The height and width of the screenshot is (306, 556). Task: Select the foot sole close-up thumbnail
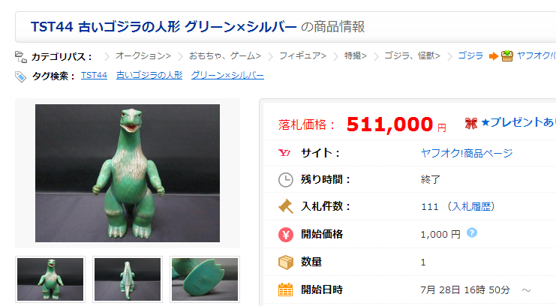pyautogui.click(x=205, y=280)
